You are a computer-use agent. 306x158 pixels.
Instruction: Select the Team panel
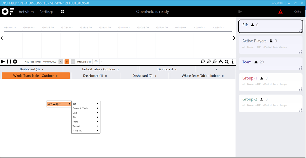[271, 63]
